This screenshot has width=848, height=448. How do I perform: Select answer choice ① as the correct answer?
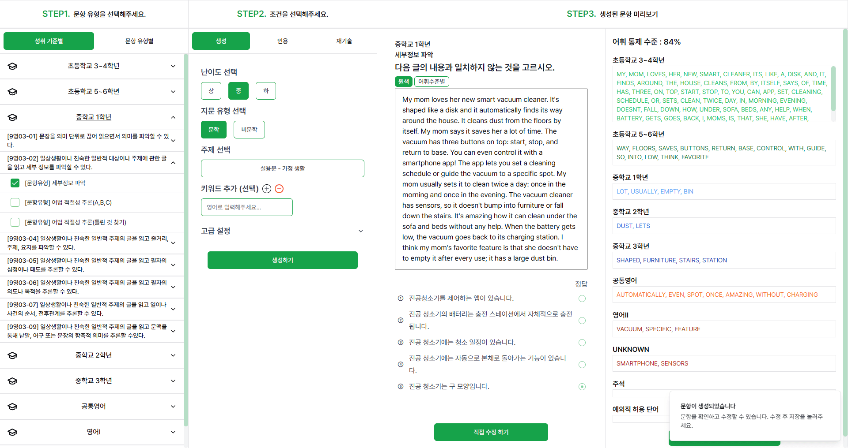(582, 299)
